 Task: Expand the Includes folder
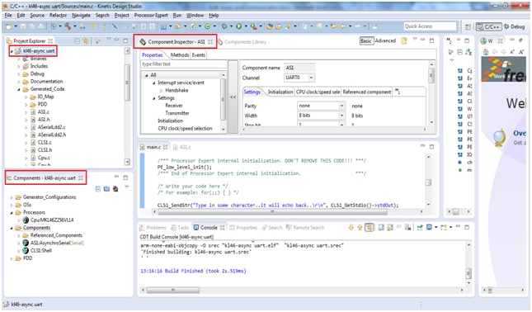coord(19,67)
